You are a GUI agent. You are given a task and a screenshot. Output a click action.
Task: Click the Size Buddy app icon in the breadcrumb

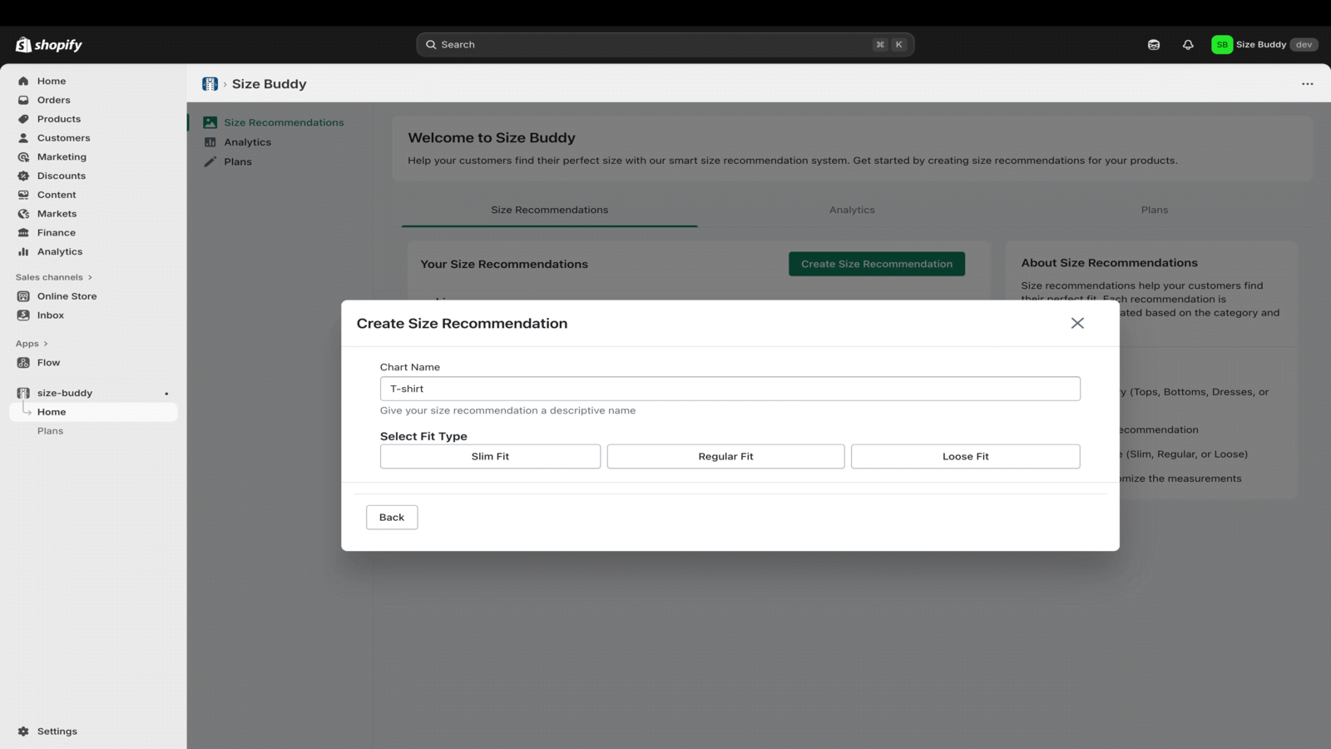(x=210, y=84)
